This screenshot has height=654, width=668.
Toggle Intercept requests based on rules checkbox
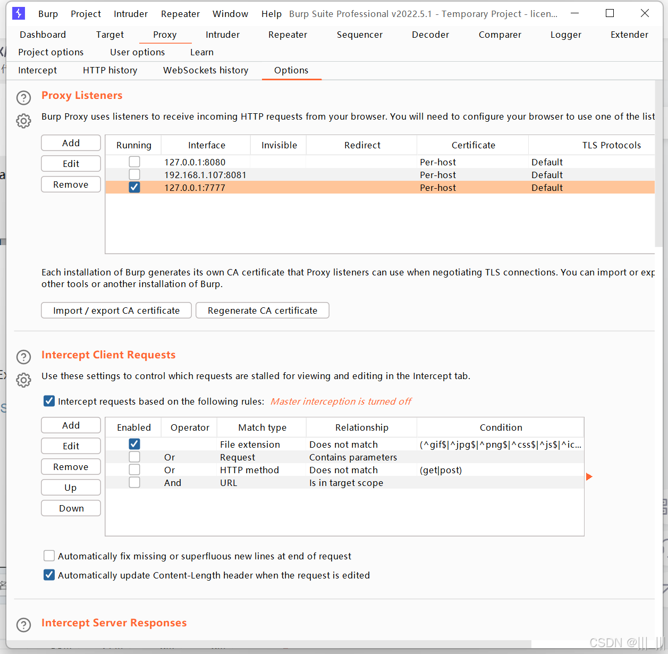[x=49, y=401]
